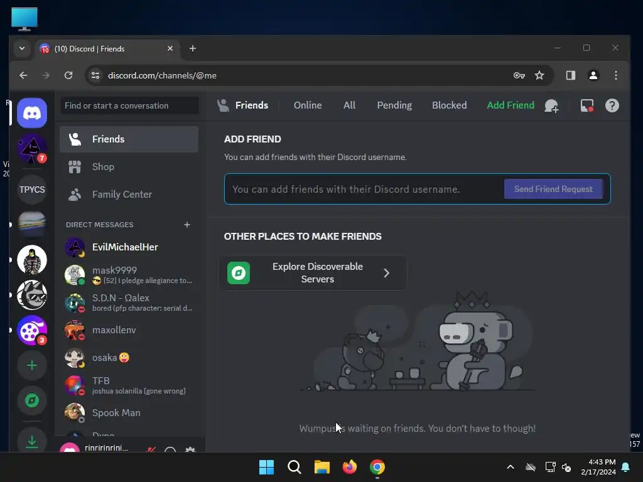Close the Discord Friends tab
The width and height of the screenshot is (643, 482).
tap(170, 49)
